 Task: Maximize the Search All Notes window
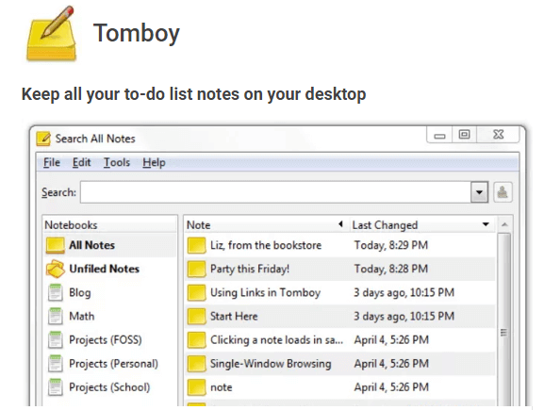coord(464,135)
